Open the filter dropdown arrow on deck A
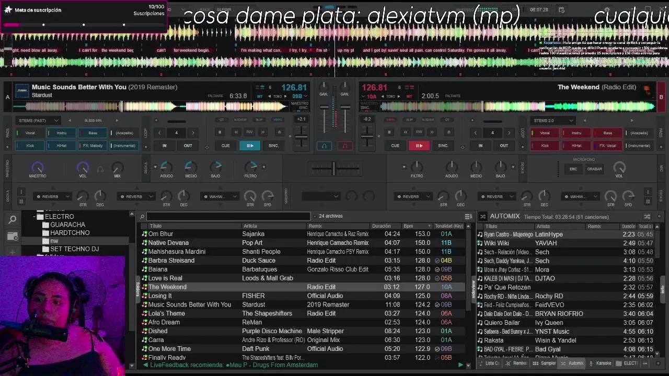Screen dimensions: 669x376 click(x=263, y=167)
